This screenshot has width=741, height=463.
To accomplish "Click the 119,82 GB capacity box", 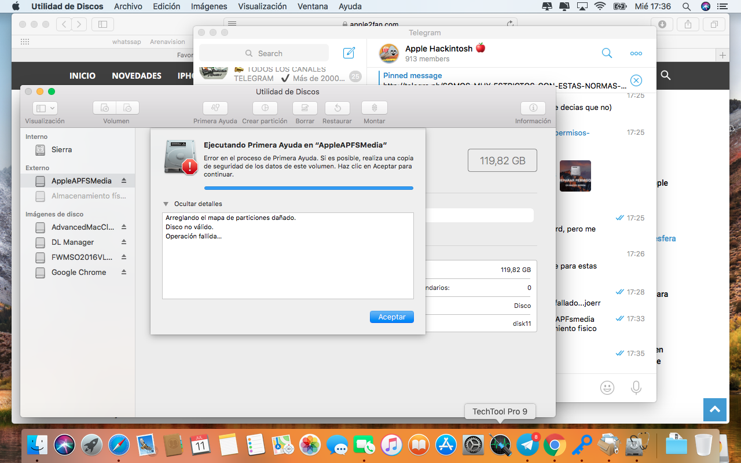I will [502, 160].
